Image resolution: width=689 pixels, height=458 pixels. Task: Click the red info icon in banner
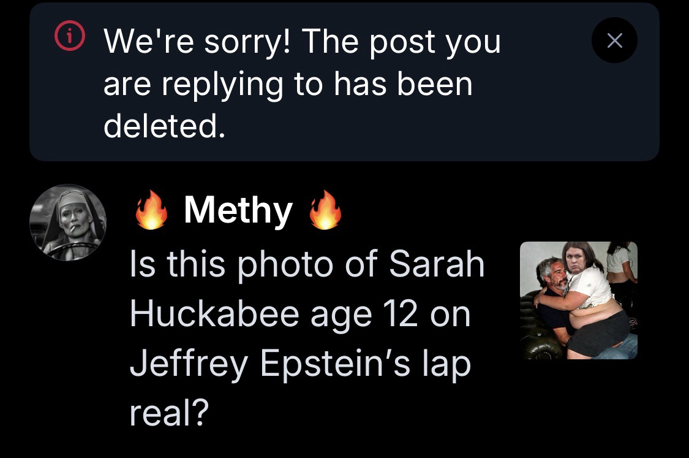pos(69,39)
